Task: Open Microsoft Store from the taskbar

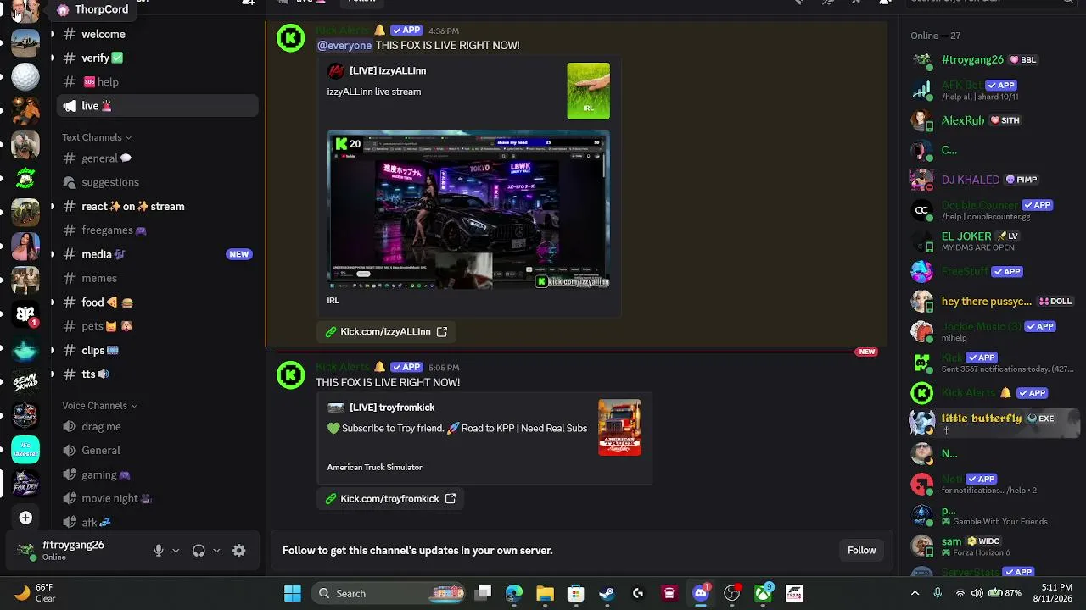Action: (x=575, y=593)
